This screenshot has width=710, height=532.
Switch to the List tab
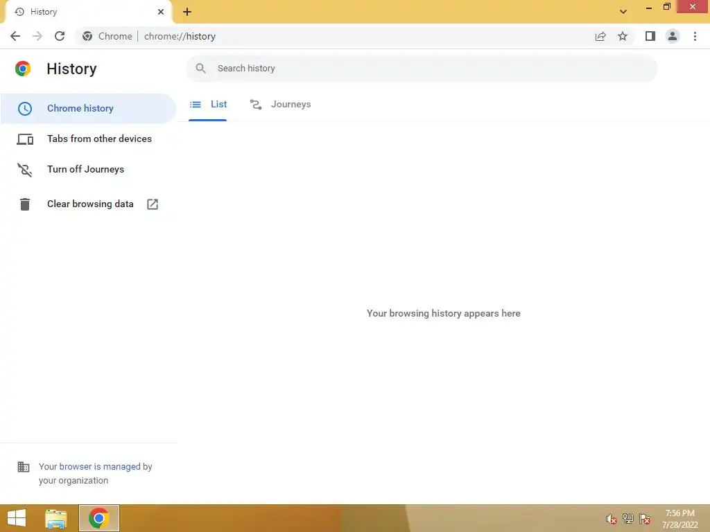(x=208, y=105)
